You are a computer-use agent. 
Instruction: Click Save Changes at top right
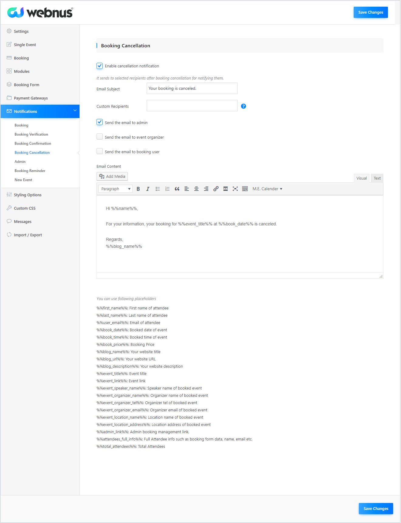tap(371, 12)
